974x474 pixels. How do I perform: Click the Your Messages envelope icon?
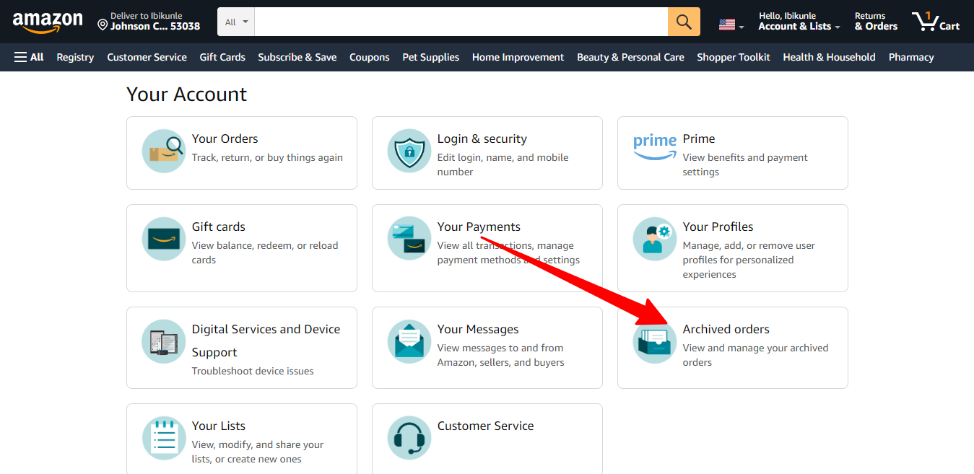[409, 341]
